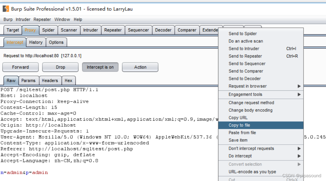Screen dimensions: 326x181
Task: Open the Action button menu
Action: (x=140, y=67)
